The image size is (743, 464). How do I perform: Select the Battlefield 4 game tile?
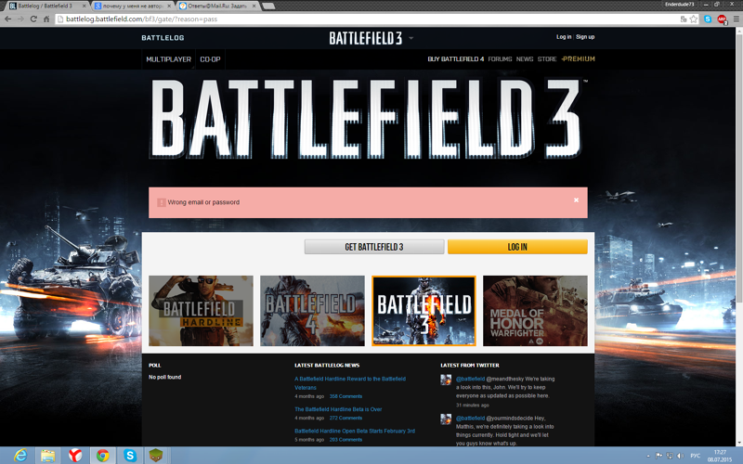(312, 311)
